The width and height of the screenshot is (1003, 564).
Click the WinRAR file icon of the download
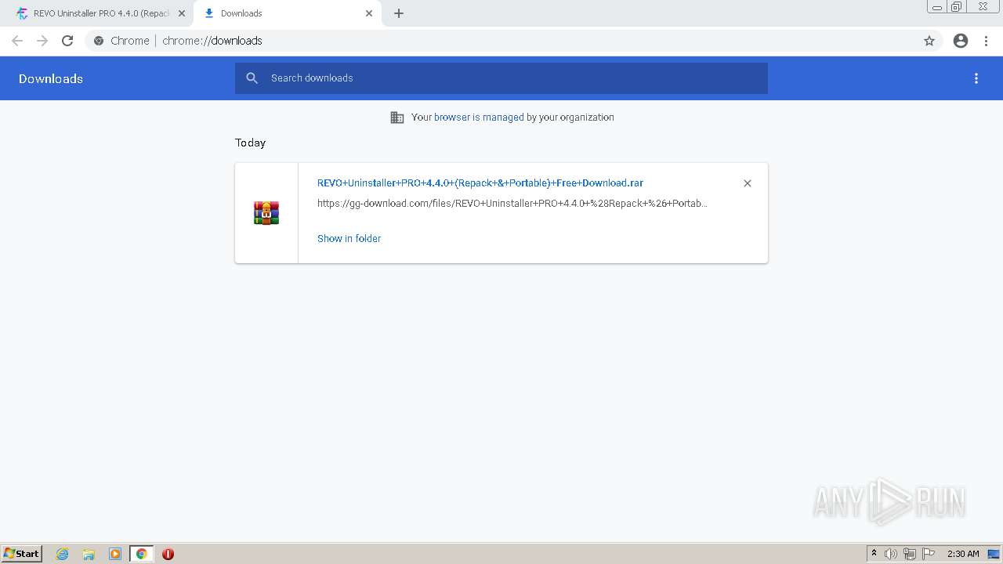(x=266, y=213)
